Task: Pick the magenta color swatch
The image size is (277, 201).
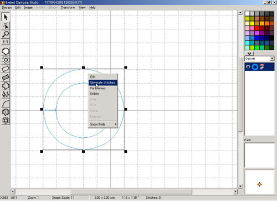Action: (x=257, y=33)
